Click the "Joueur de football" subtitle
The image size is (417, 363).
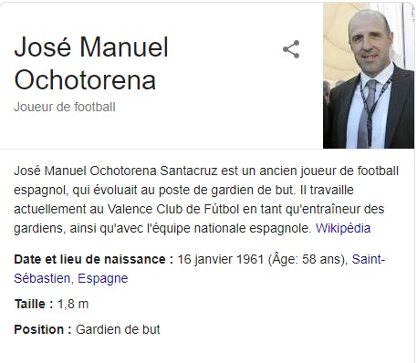[x=65, y=107]
